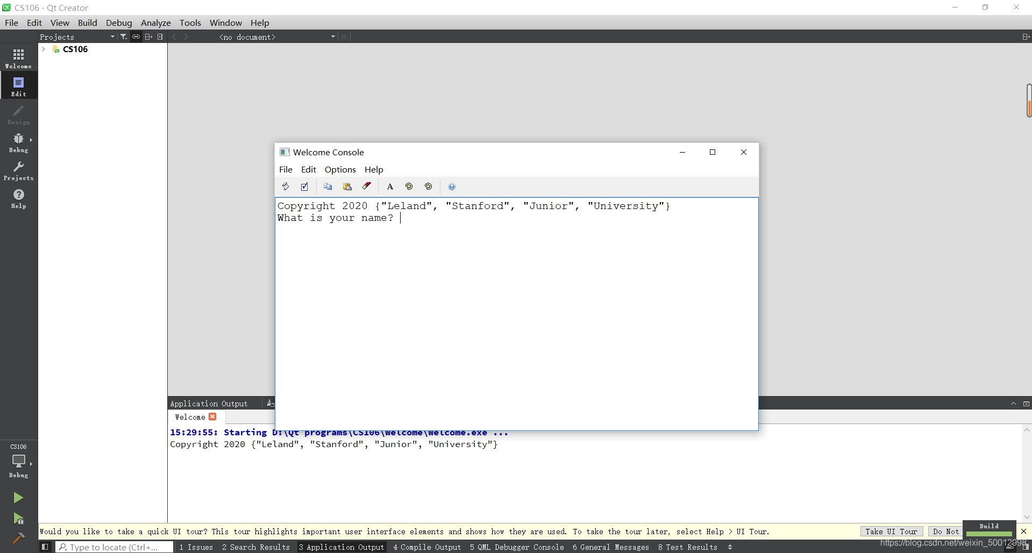Click the scroll icon in console toolbar
The width and height of the screenshot is (1032, 553).
[286, 186]
